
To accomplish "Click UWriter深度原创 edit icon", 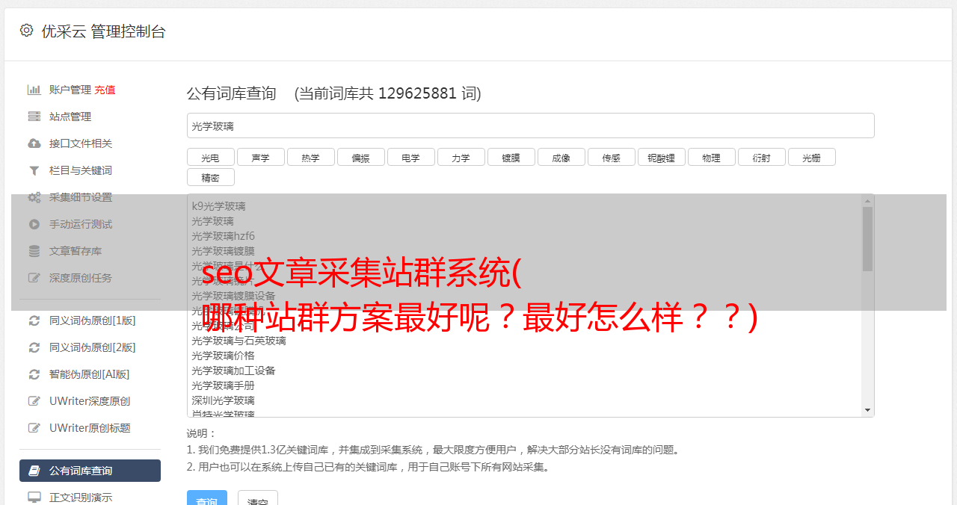I will tap(34, 401).
